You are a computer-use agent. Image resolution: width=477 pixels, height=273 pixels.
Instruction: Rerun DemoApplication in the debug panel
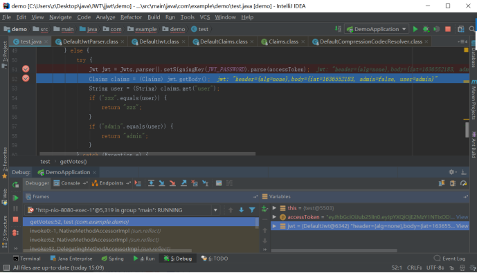click(15, 185)
